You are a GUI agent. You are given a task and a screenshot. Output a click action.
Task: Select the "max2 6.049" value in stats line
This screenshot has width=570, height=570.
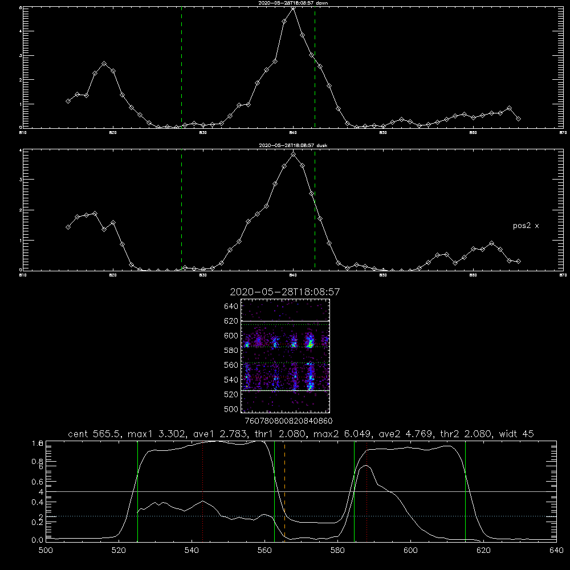(x=343, y=434)
